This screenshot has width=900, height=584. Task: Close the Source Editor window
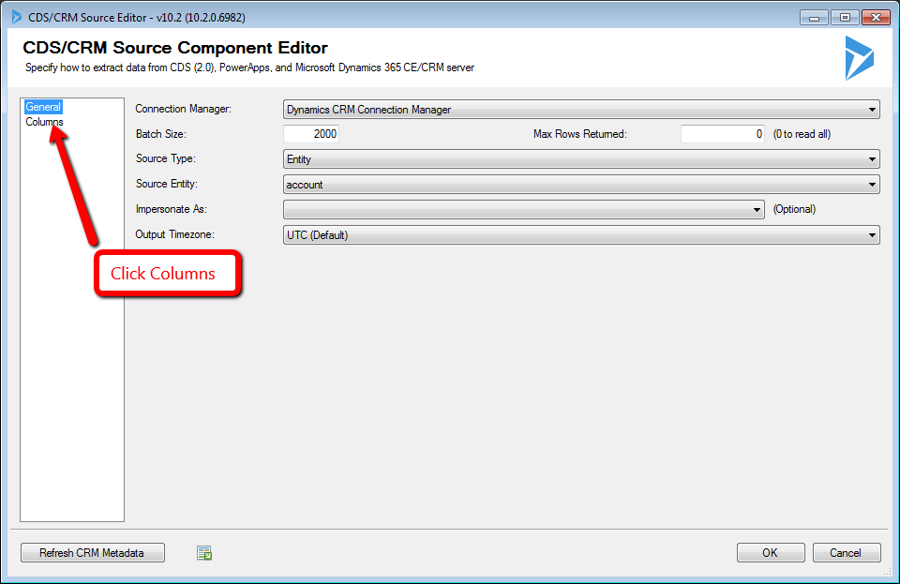(876, 18)
